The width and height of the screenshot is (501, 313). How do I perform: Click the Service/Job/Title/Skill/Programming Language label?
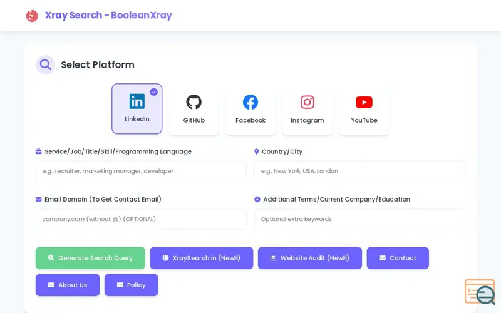pyautogui.click(x=118, y=151)
